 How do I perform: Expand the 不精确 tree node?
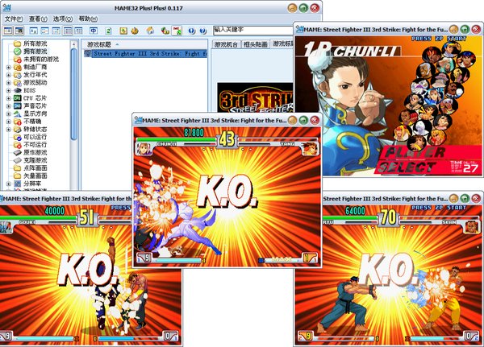[8, 122]
